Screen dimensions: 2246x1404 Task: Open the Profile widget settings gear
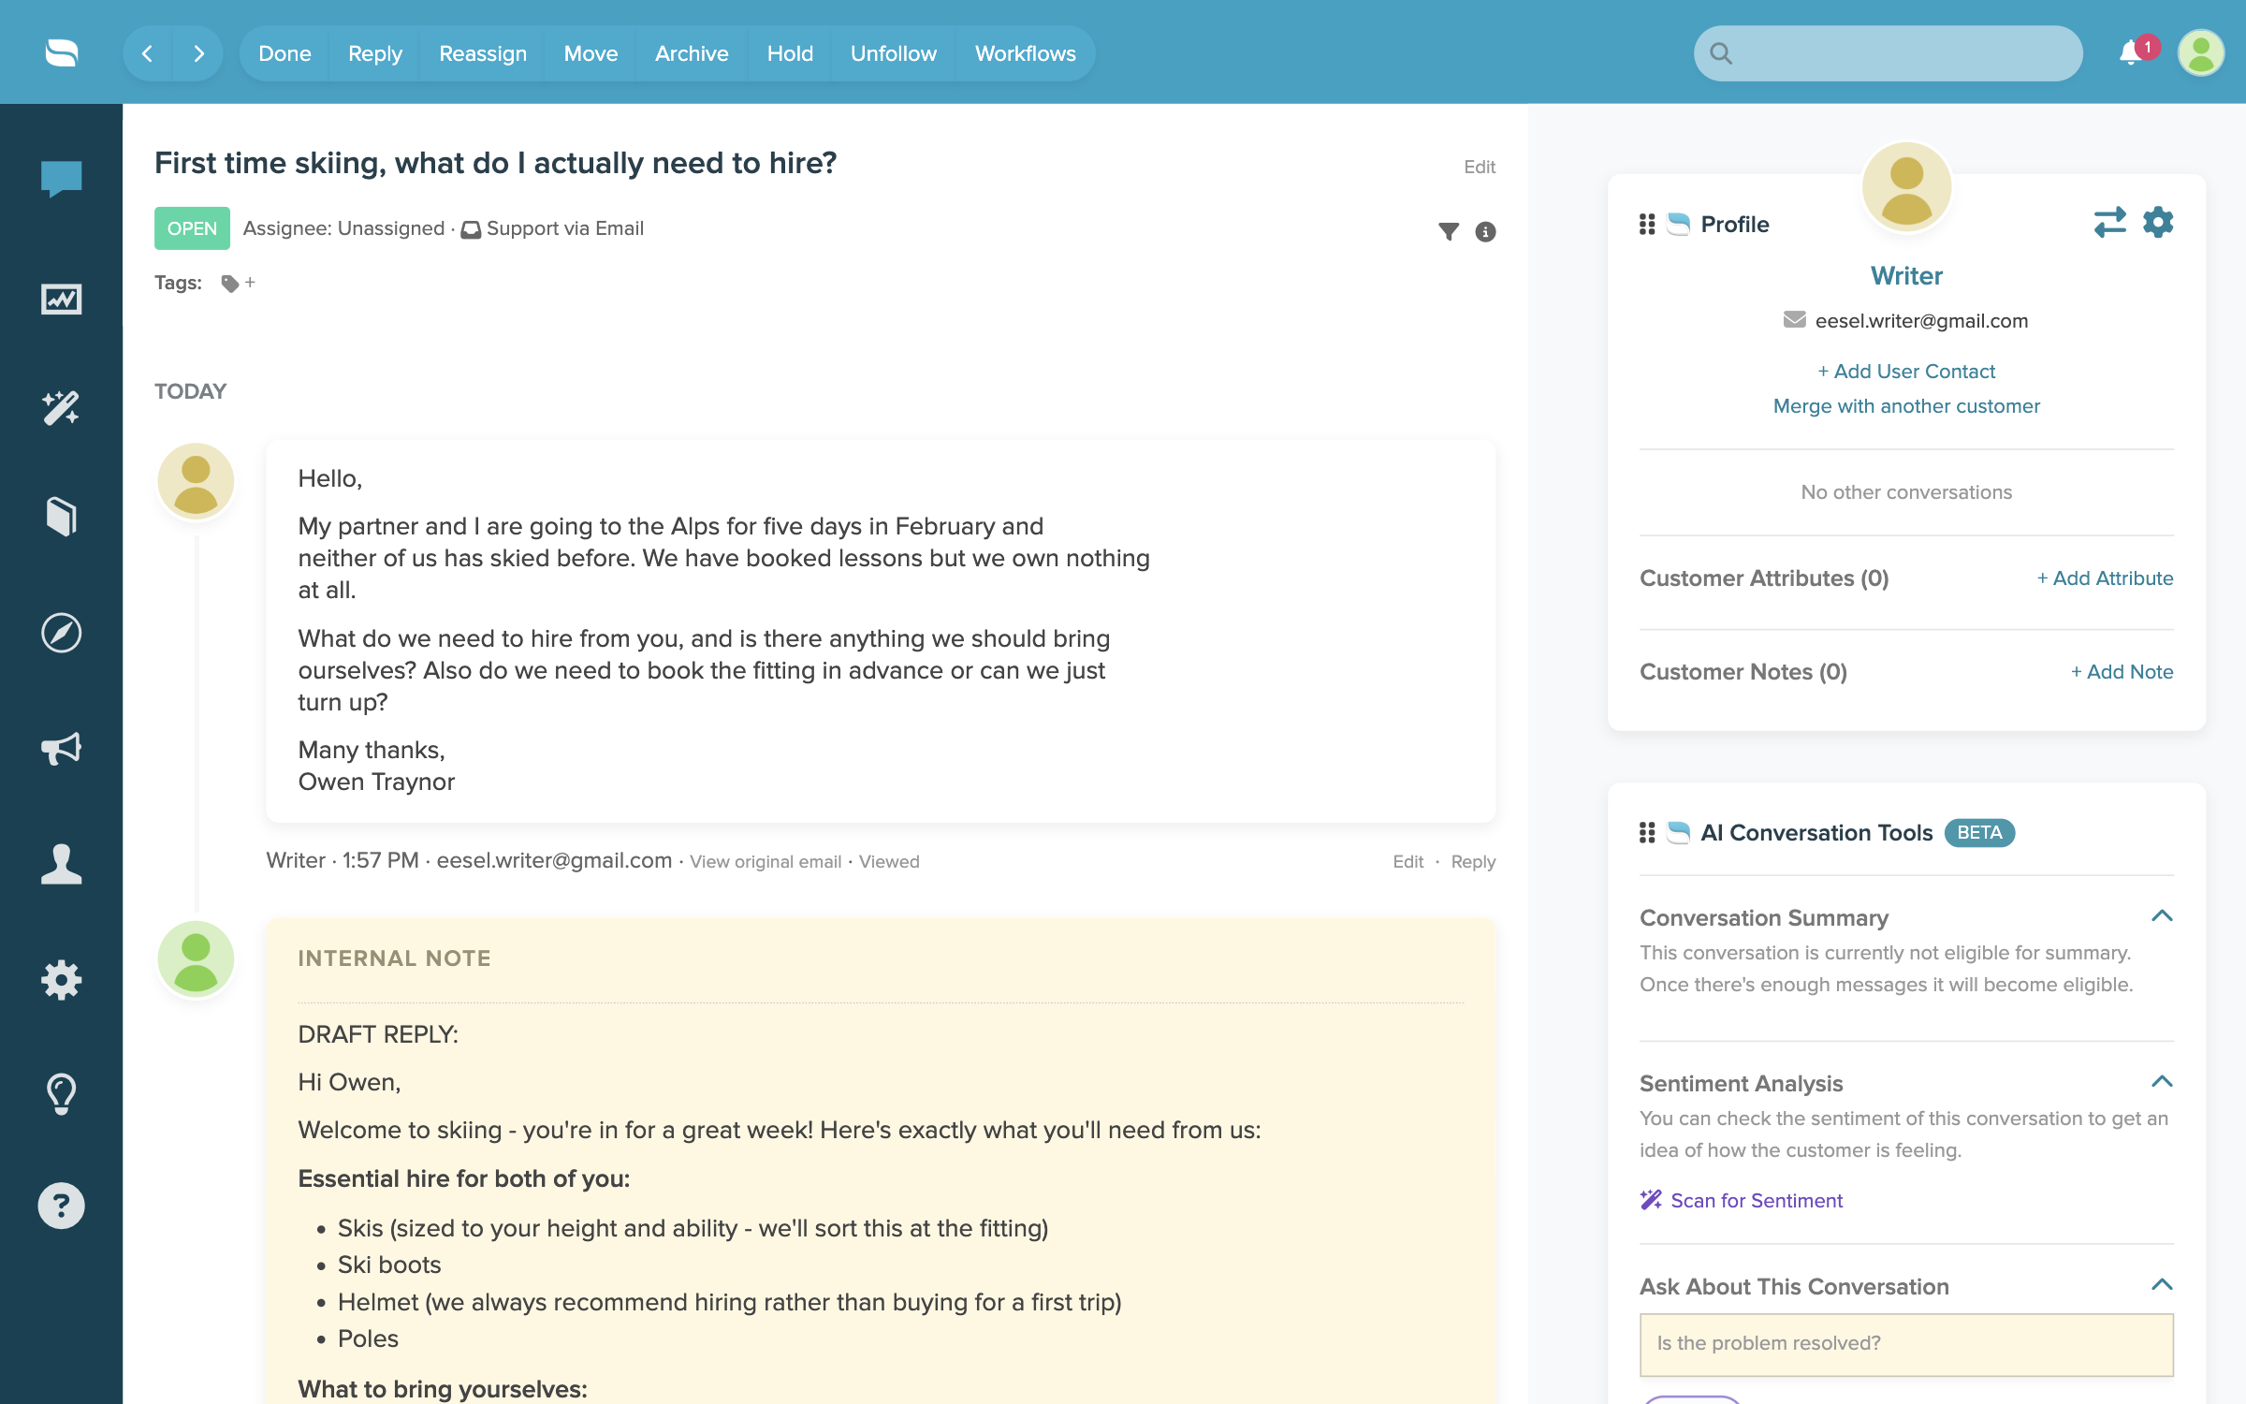2158,223
